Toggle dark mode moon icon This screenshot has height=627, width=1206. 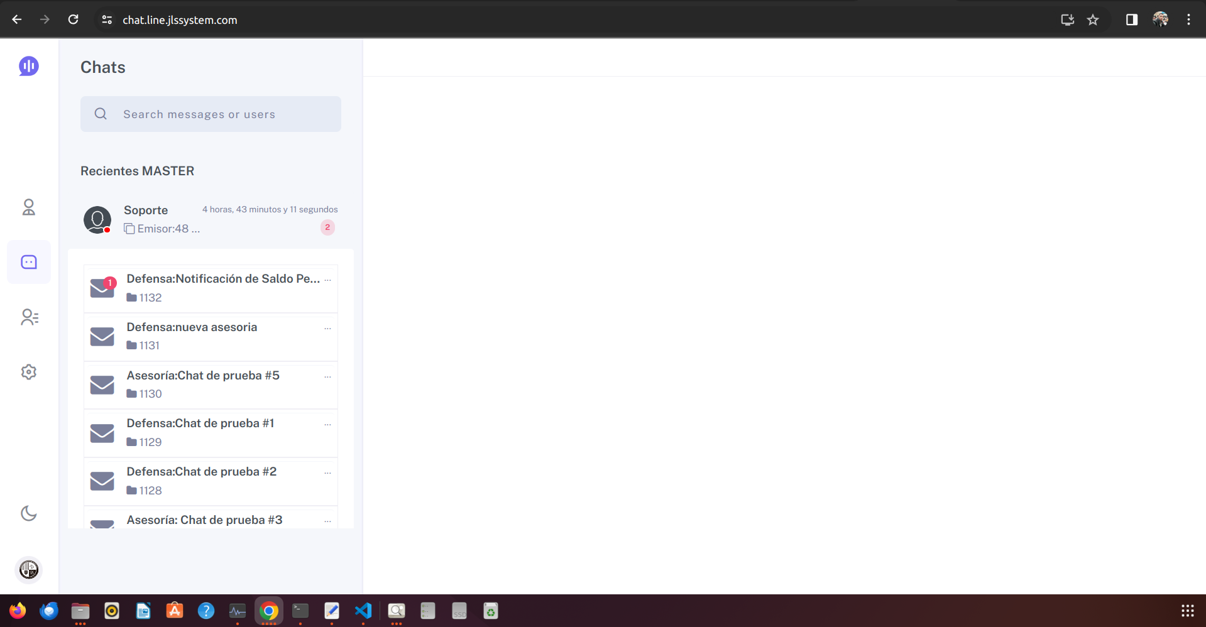(x=29, y=513)
